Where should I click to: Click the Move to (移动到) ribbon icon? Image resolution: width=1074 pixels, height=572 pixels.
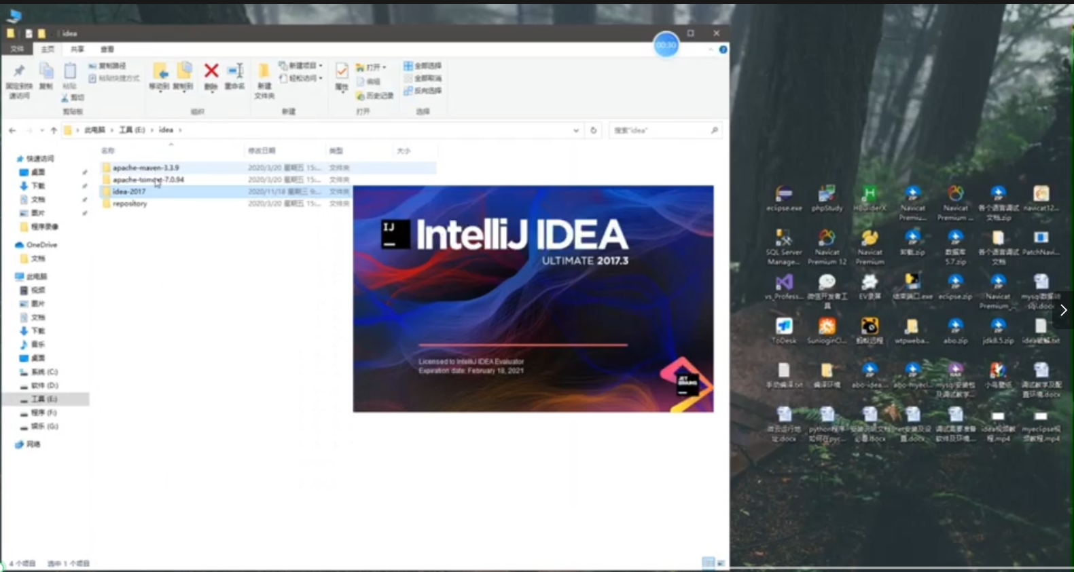[x=160, y=71]
